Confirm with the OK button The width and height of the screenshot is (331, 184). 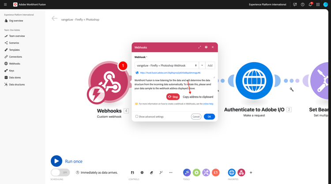tap(209, 116)
